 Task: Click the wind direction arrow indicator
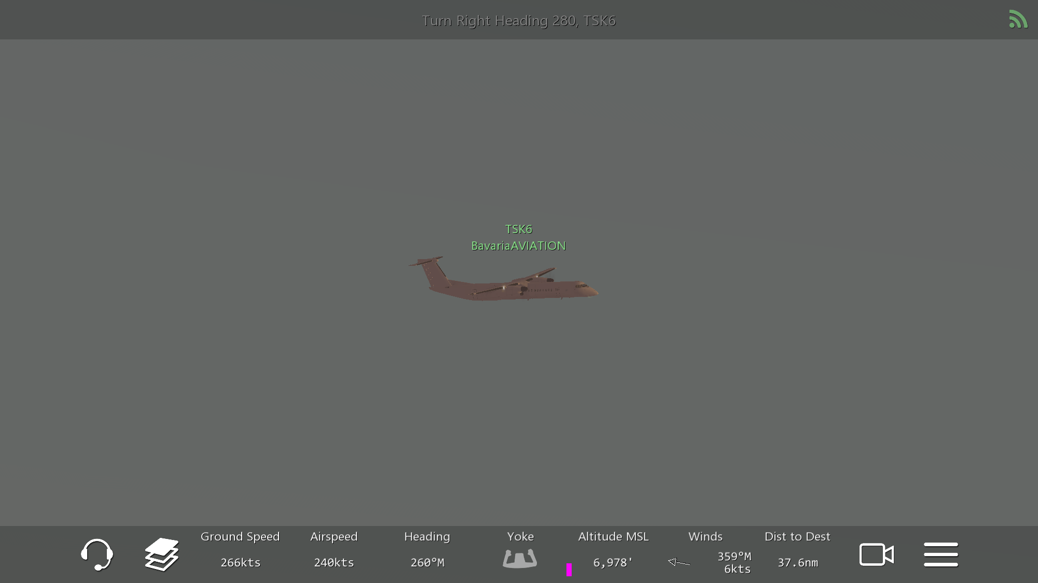point(679,562)
